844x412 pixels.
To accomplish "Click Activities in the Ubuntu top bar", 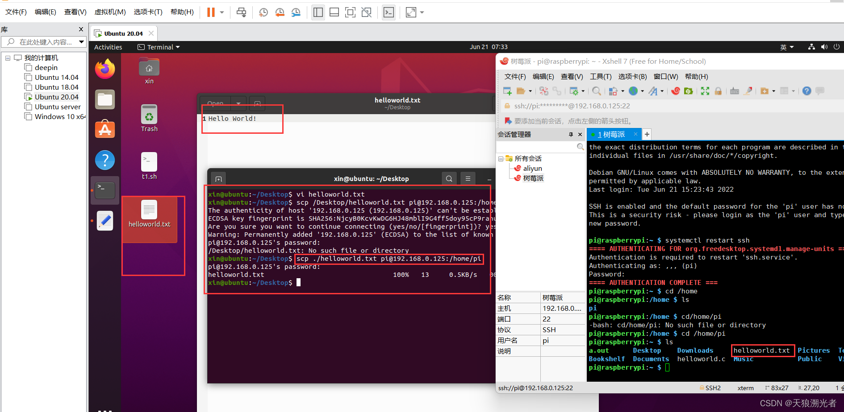I will tap(108, 47).
